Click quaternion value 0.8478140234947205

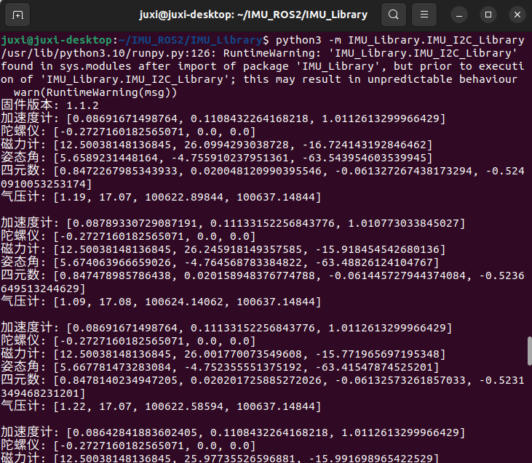[119, 380]
